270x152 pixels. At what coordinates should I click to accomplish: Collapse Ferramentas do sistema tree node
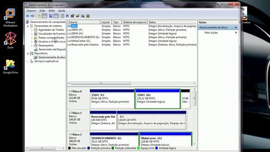pyautogui.click(x=28, y=26)
